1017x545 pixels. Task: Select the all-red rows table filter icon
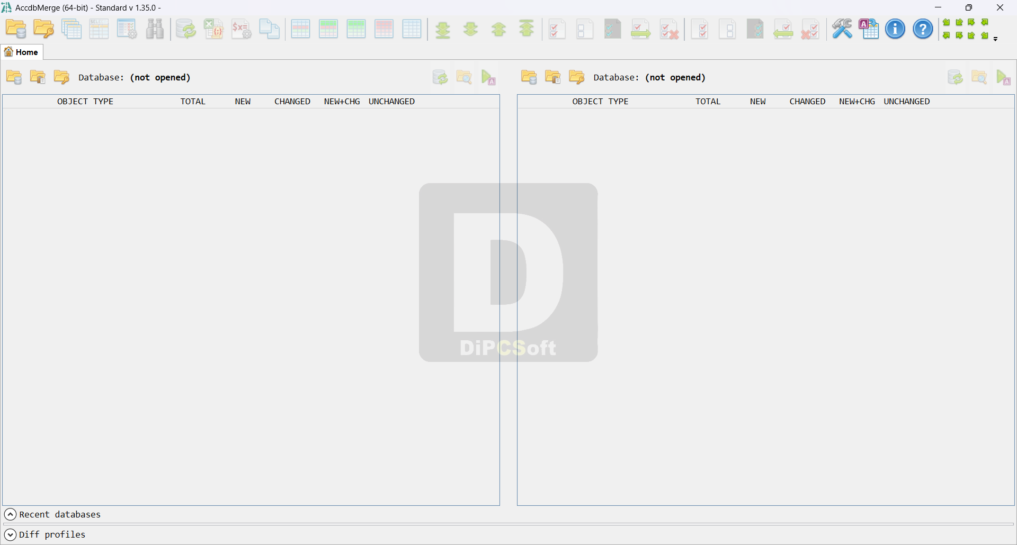point(383,29)
